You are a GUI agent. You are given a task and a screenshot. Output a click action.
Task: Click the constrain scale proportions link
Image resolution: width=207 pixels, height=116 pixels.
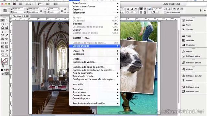point(62,11)
